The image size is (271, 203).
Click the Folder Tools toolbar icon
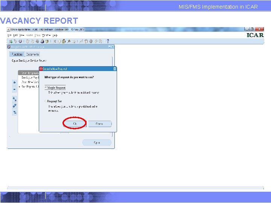pyautogui.click(x=100, y=41)
